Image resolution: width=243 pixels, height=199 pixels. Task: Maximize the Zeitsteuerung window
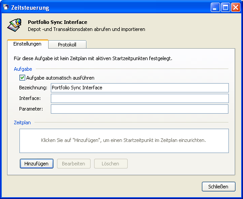[225, 7]
